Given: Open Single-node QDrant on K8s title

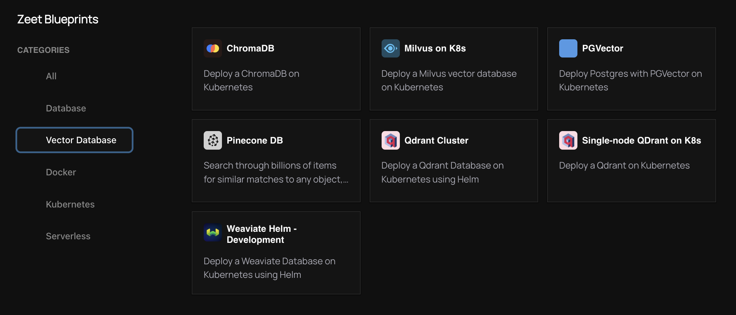Looking at the screenshot, I should point(641,140).
